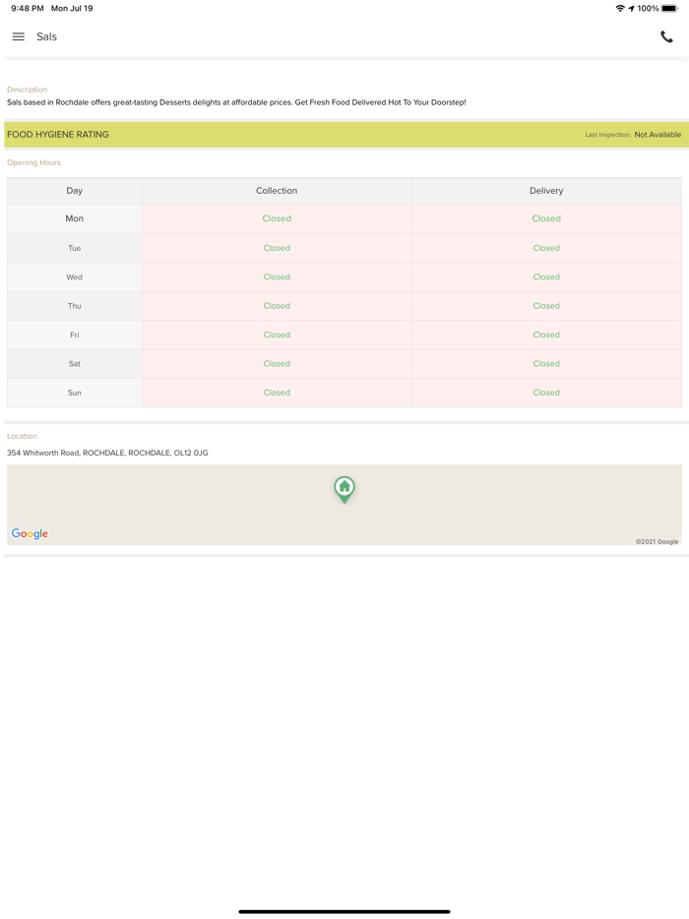The height and width of the screenshot is (919, 689).
Task: Tap the battery indicator icon
Action: point(669,8)
